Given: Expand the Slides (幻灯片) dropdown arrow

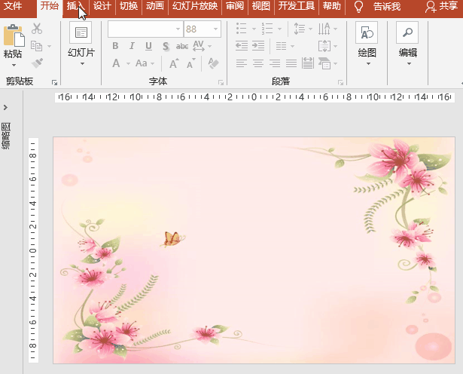Looking at the screenshot, I should [82, 63].
